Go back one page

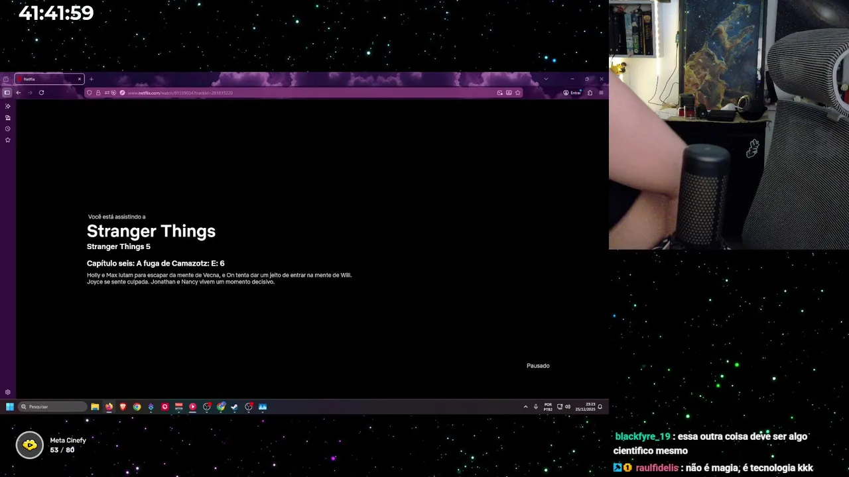coord(19,93)
